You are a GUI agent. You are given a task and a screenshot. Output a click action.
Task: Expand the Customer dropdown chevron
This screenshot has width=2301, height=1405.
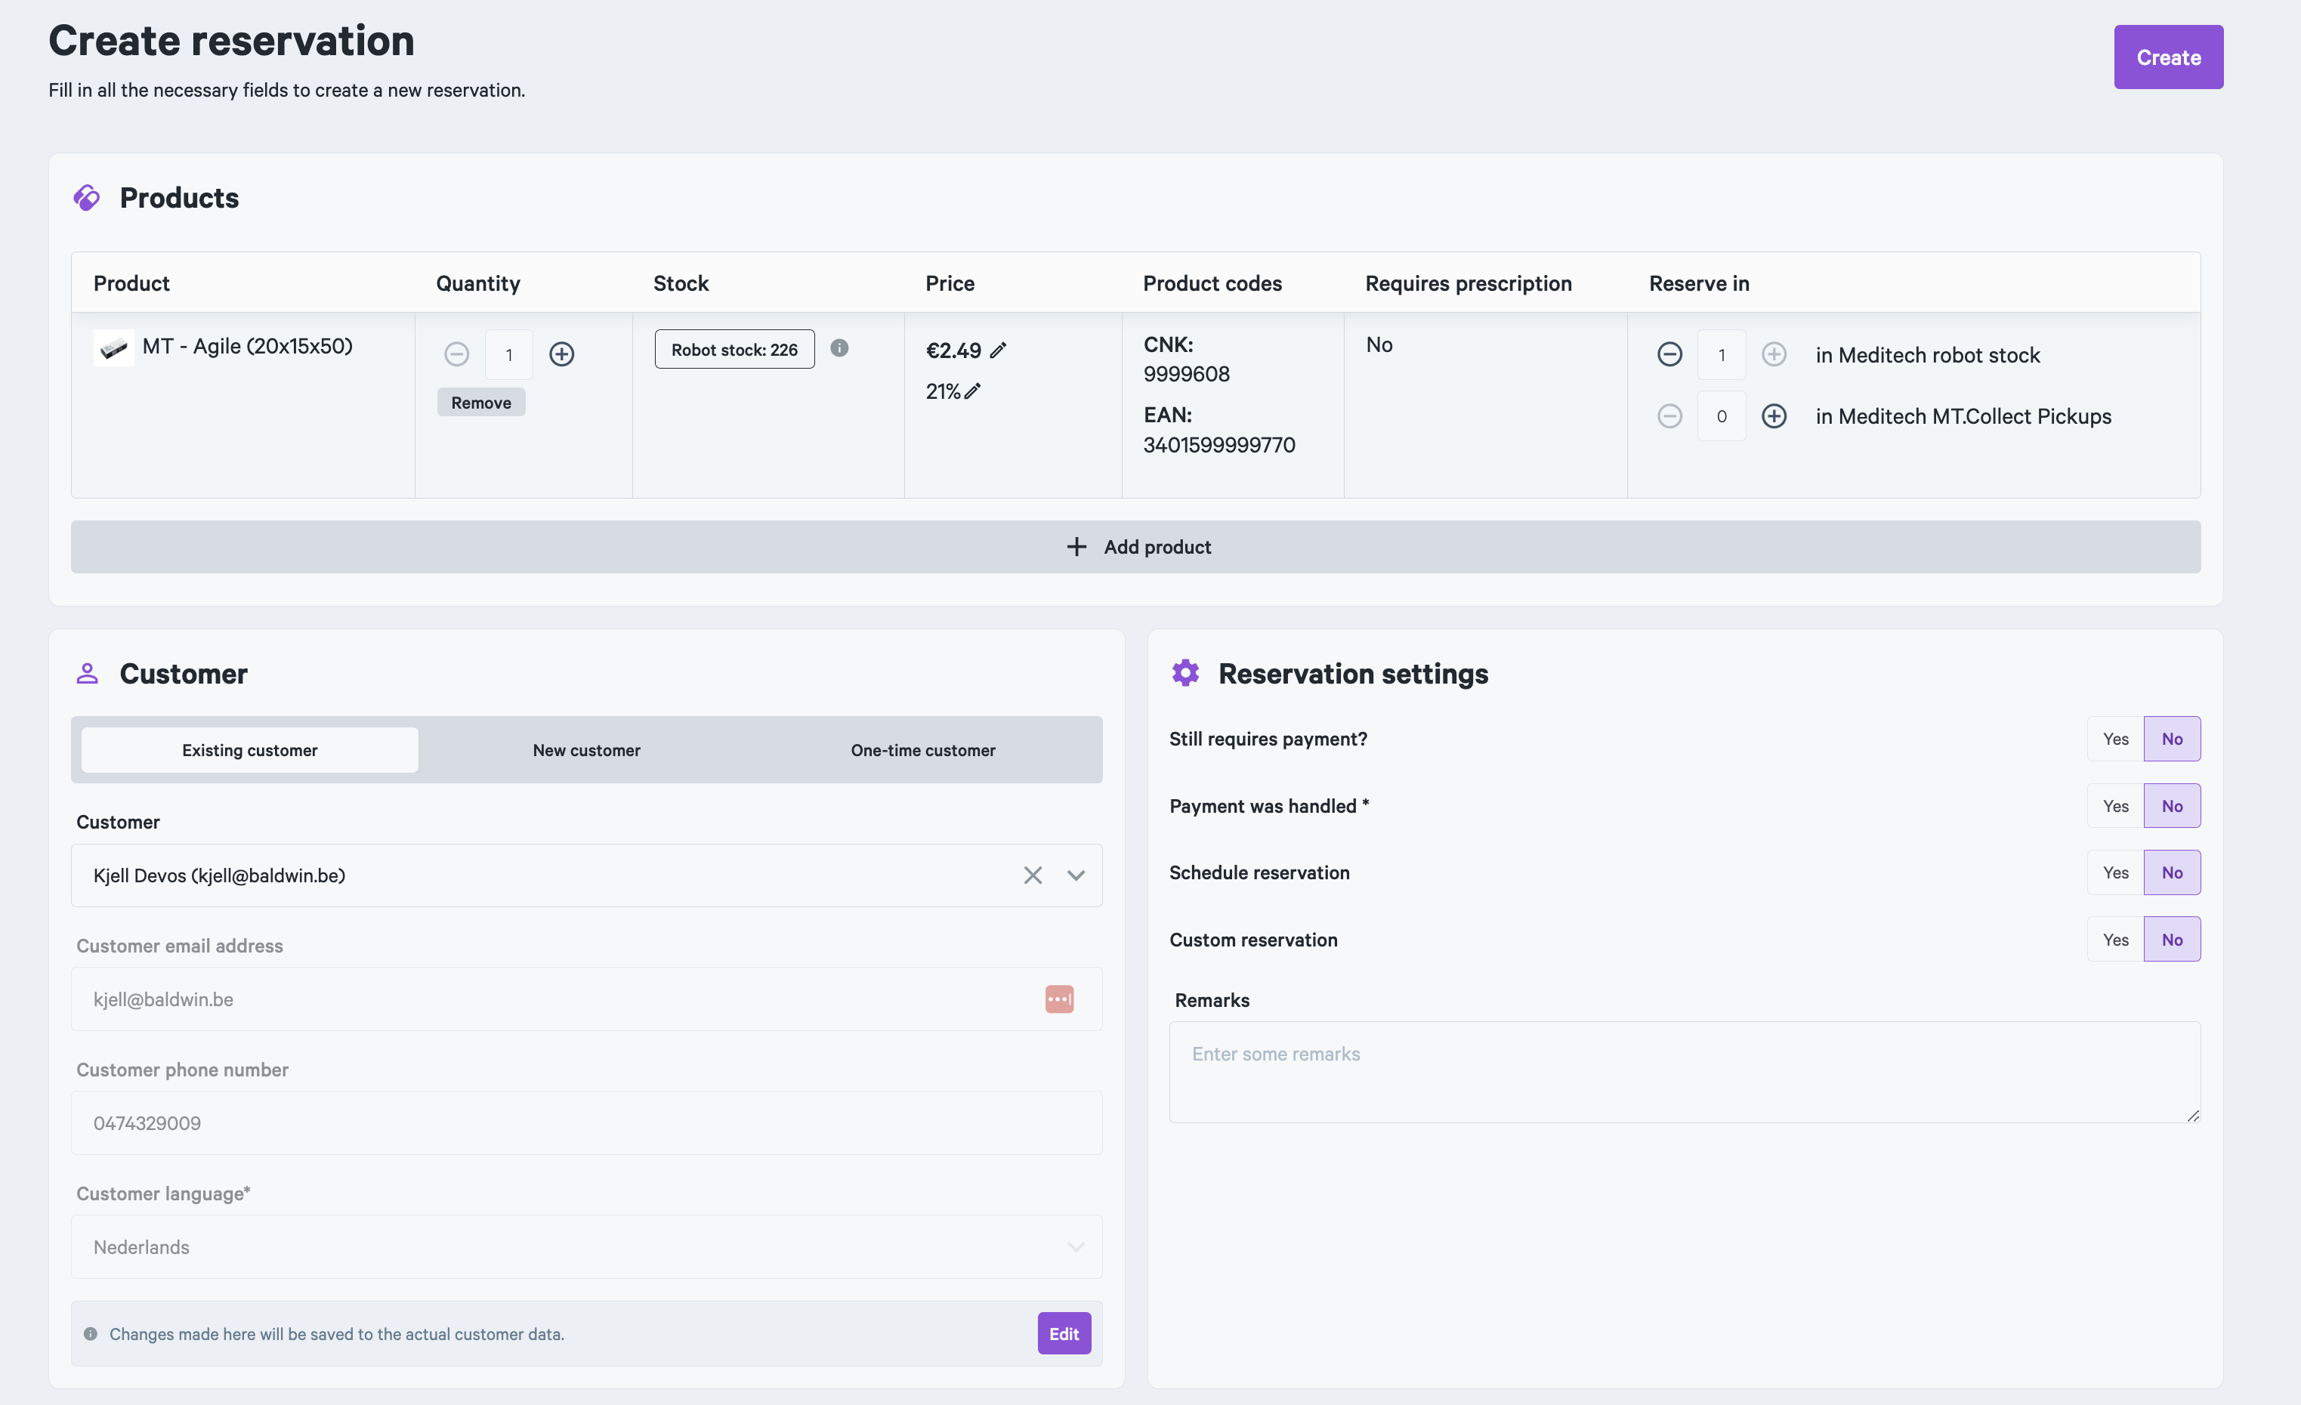1076,875
